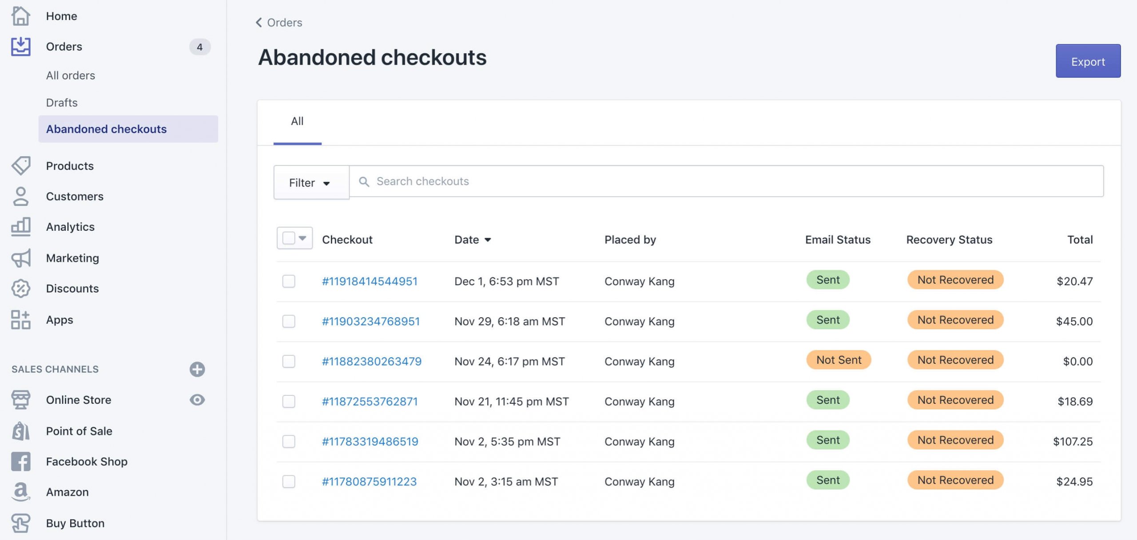Image resolution: width=1137 pixels, height=540 pixels.
Task: Check the box for checkout #11882380263479
Action: (x=289, y=361)
